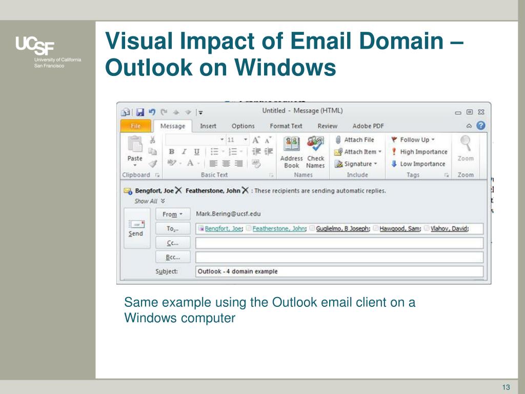Expand Show All mailtips

coord(150,201)
